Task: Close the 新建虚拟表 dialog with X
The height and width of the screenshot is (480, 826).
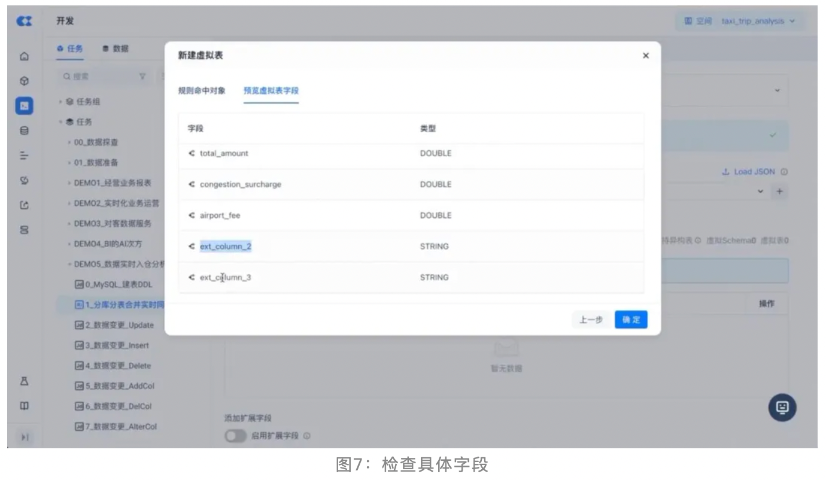Action: click(x=645, y=56)
